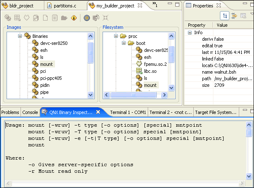
Task: Click the folder icon in builder toolbar
Action: (x=64, y=18)
